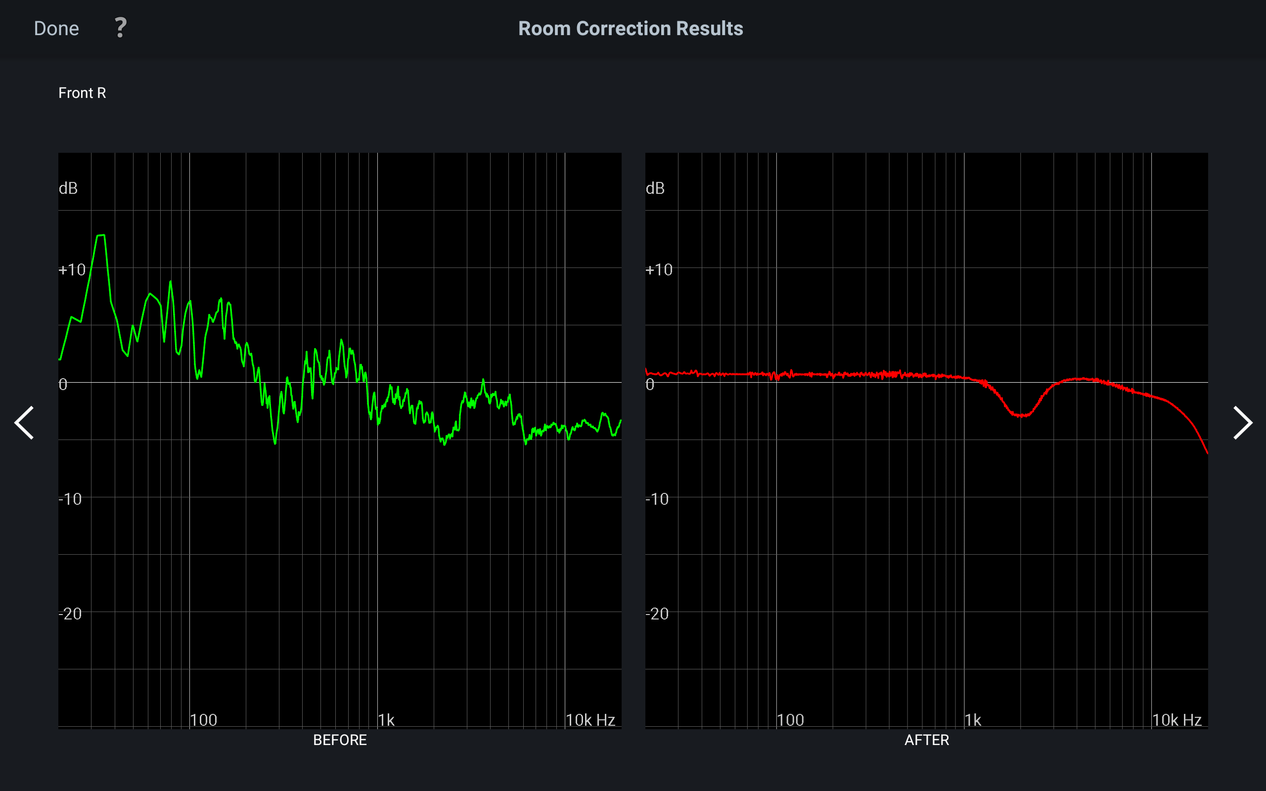Image resolution: width=1266 pixels, height=791 pixels.
Task: Click the -20 axis label in AFTER graph
Action: pyautogui.click(x=657, y=614)
